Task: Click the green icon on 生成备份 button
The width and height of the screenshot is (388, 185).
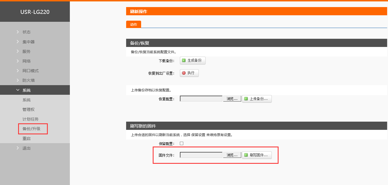Action: 184,61
